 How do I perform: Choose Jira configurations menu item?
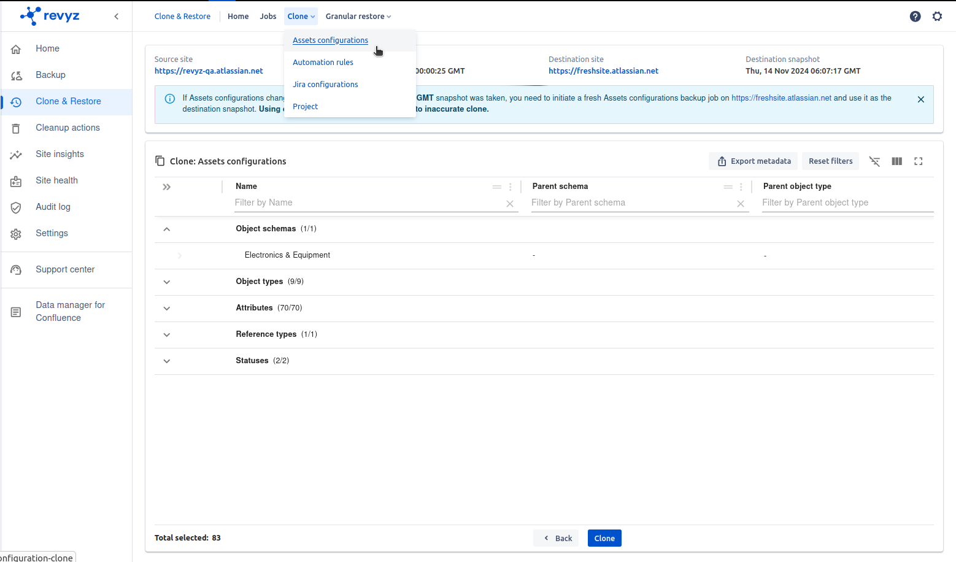pyautogui.click(x=325, y=85)
